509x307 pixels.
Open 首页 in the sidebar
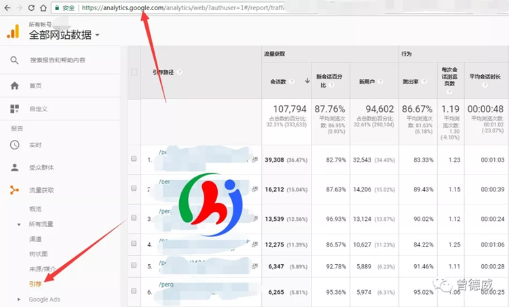[x=35, y=86]
